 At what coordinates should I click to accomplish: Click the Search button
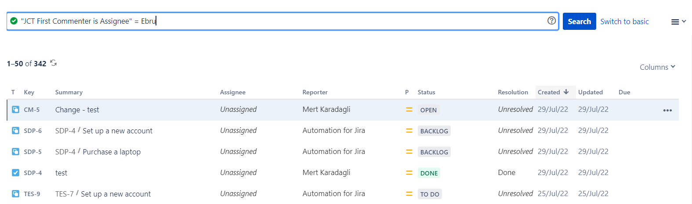579,21
